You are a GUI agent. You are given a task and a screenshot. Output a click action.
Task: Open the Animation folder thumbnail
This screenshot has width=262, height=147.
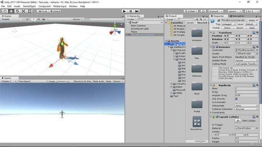pyautogui.click(x=197, y=33)
